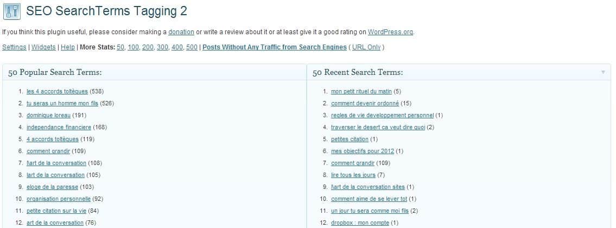Open recent term 'dropbox : mon compte'

pos(360,223)
